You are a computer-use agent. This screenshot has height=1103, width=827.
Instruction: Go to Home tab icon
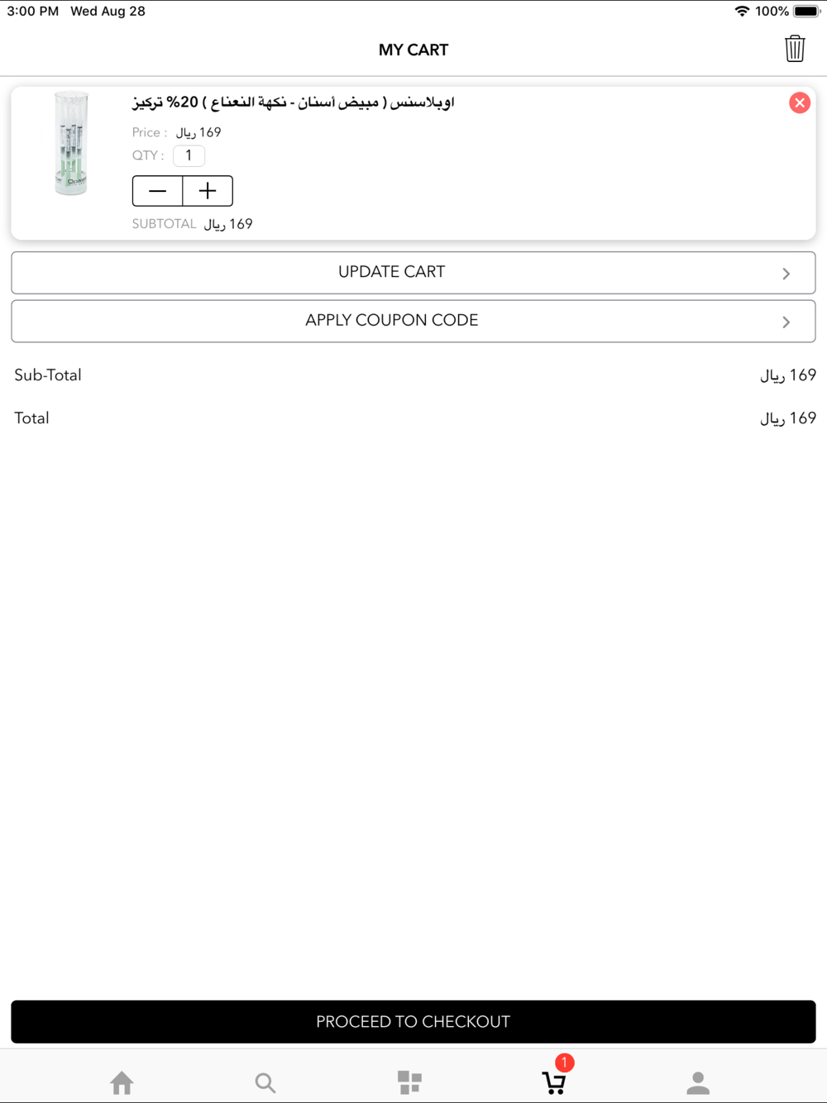(x=122, y=1082)
